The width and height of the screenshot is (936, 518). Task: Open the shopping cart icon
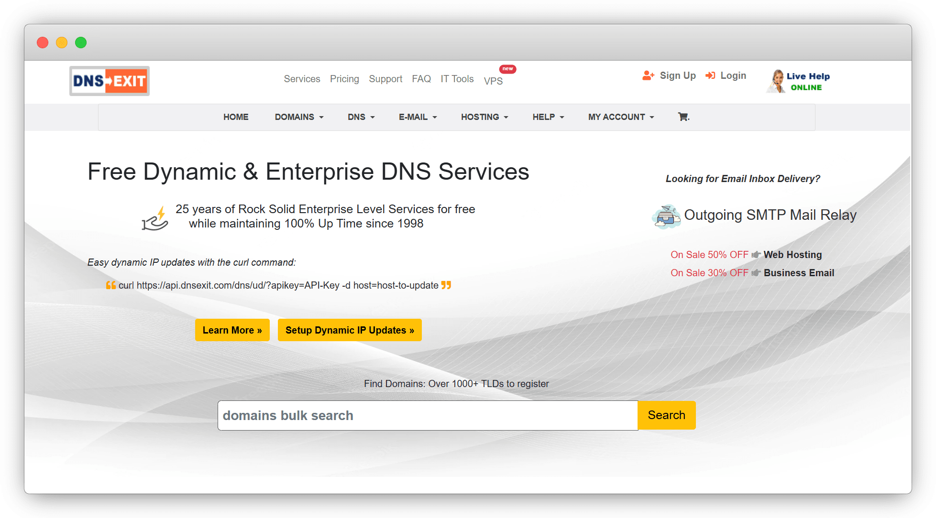tap(683, 117)
